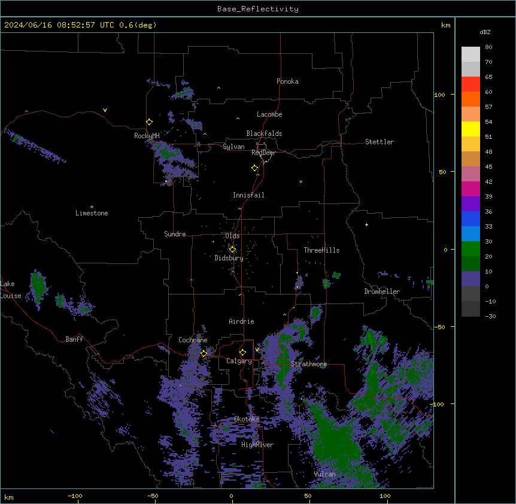The image size is (516, 504).
Task: Select the light gray 80-70 dBZ legend swatch
Action: click(471, 54)
